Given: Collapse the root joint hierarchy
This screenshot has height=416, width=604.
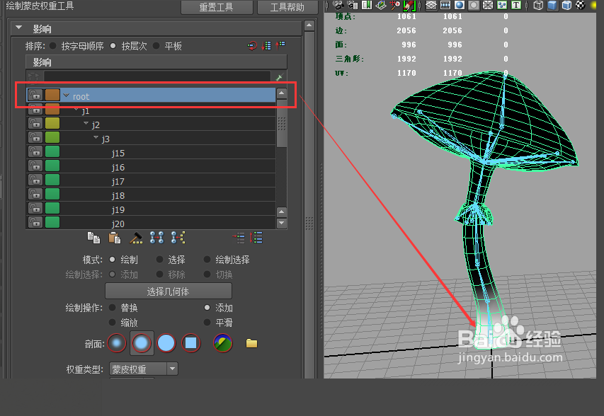Looking at the screenshot, I should (x=66, y=96).
